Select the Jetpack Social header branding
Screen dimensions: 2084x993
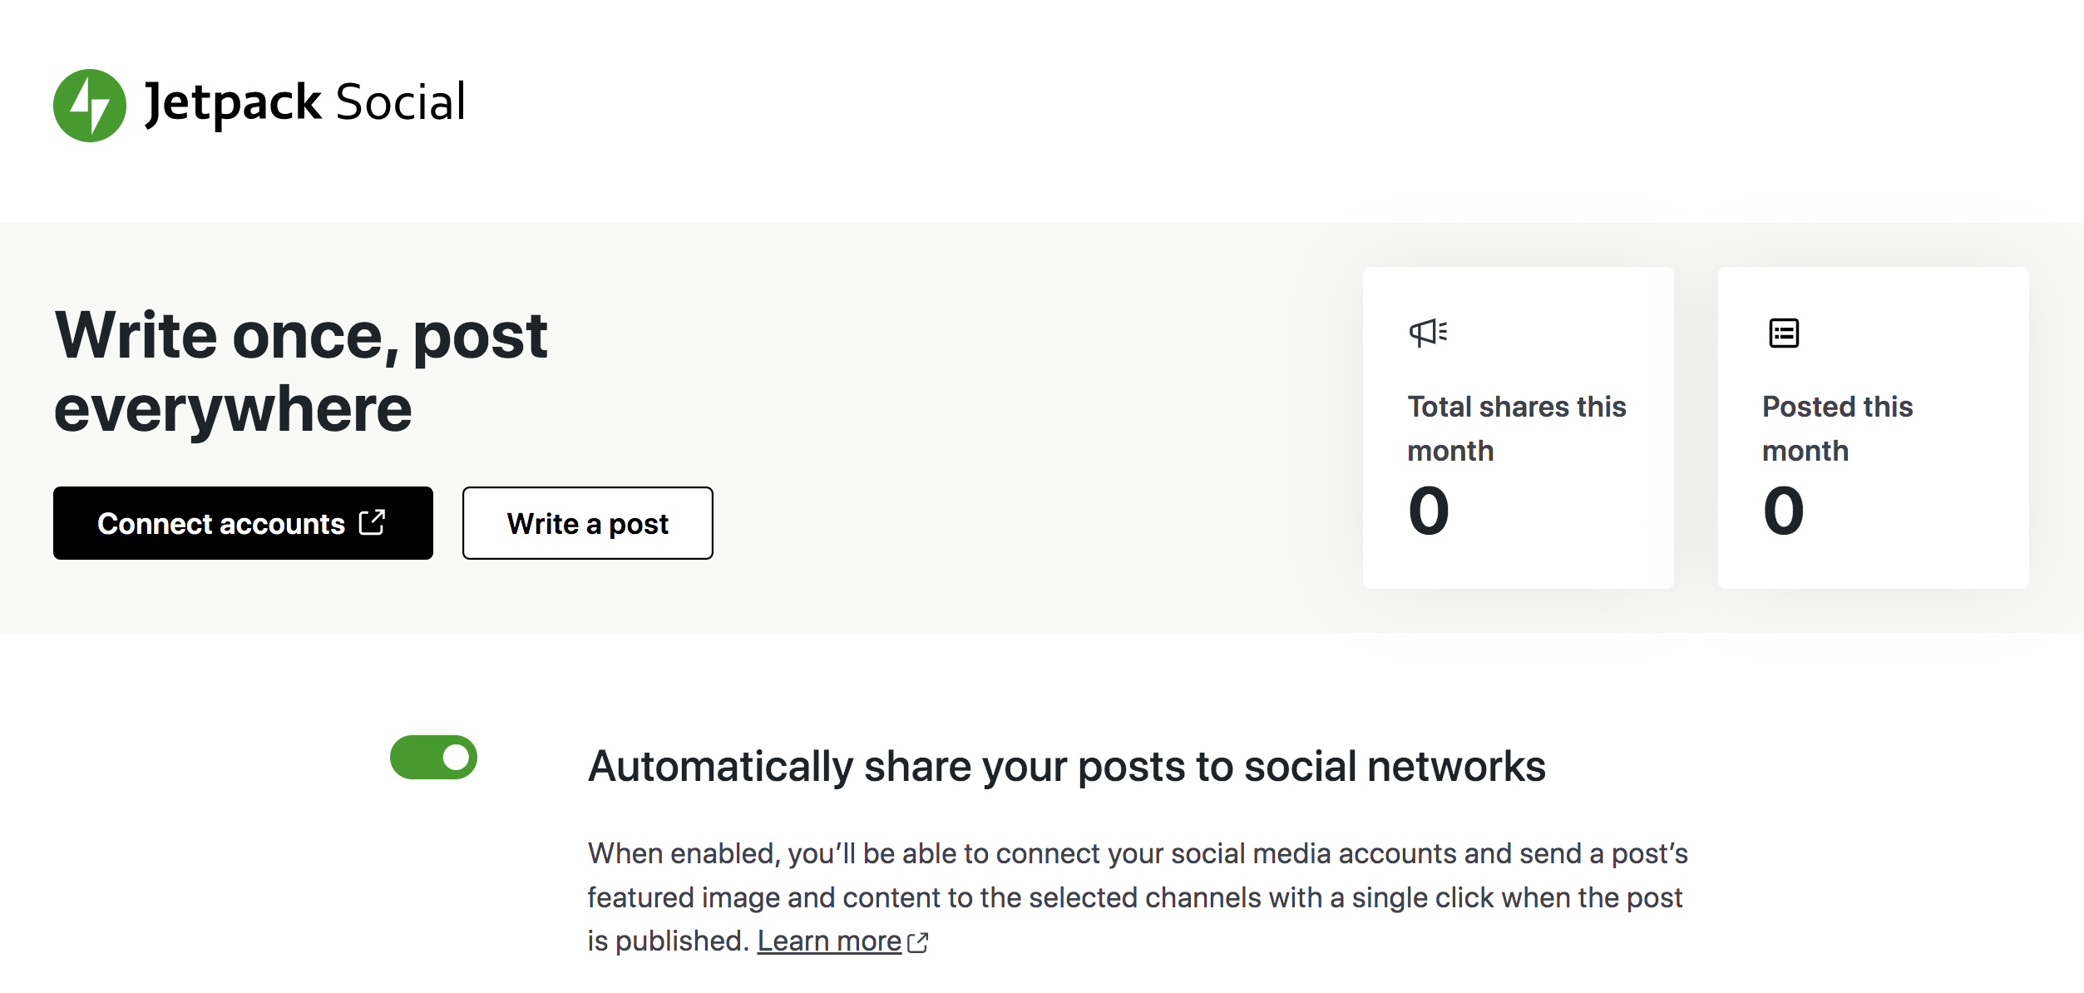[x=259, y=102]
